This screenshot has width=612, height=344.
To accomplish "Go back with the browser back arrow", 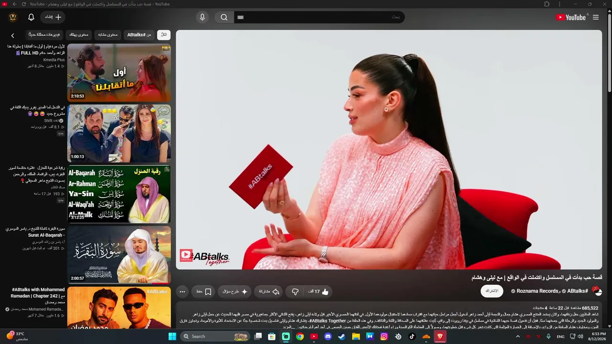I will (x=14, y=4).
